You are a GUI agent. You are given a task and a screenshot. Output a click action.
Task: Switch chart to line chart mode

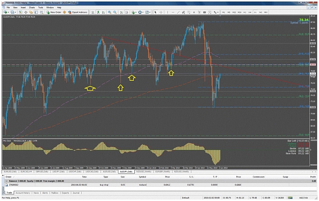103,12
